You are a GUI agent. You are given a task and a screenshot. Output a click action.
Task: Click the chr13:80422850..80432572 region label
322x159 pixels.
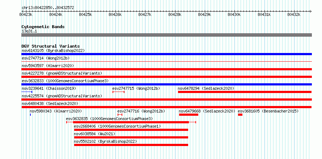tap(48, 8)
